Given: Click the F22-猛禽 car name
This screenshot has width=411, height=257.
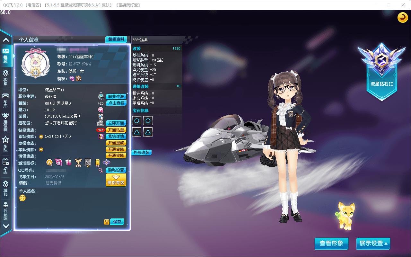Looking at the screenshot, I should click(140, 40).
